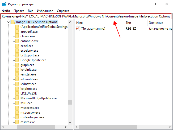173x130 pixels.
Task: Open the Справка menu
Action: pos(63,11)
